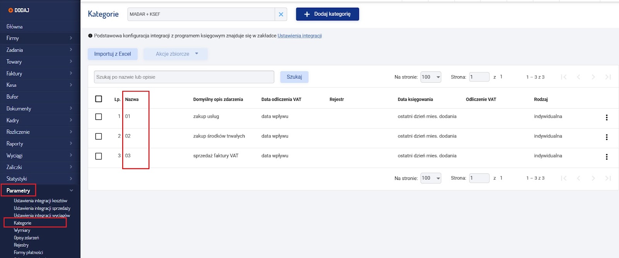Clear the MADAR + KSEF field with X icon

pos(281,14)
